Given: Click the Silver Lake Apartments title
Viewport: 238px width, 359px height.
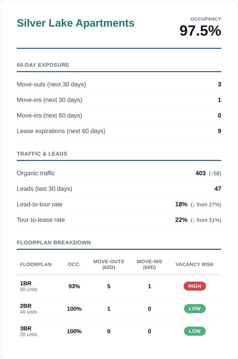Looking at the screenshot, I should click(75, 23).
